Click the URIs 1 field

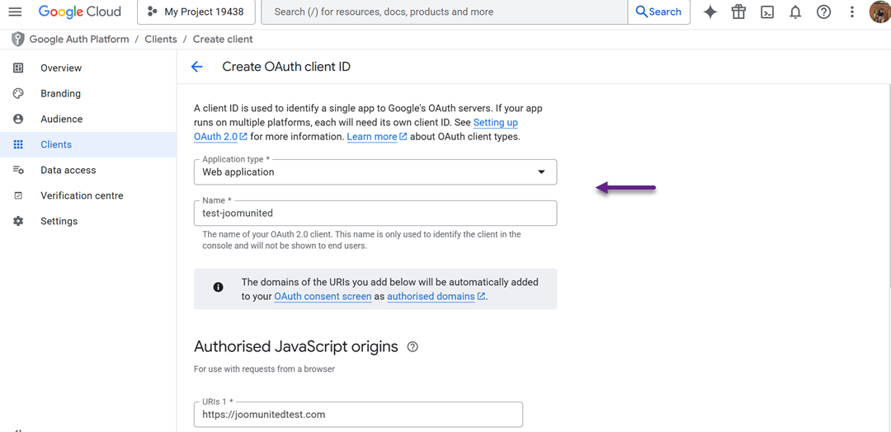(x=358, y=415)
